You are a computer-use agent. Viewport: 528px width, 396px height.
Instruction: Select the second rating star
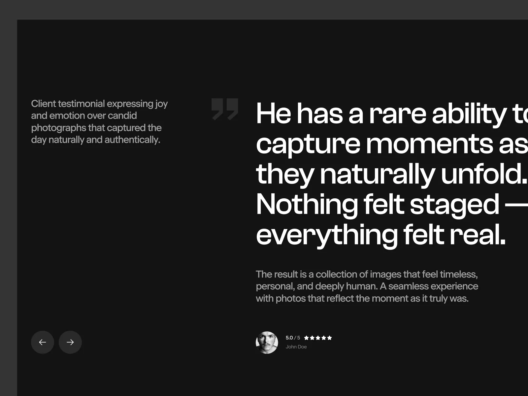coord(312,338)
